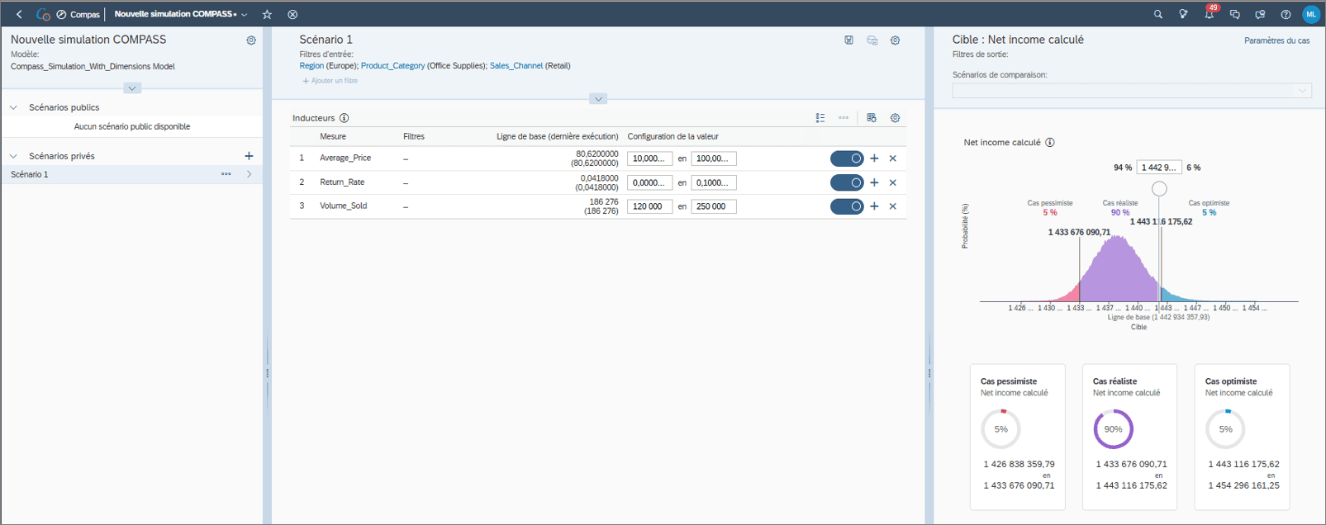
Task: Open Scénario 1 settings gear
Action: point(895,40)
